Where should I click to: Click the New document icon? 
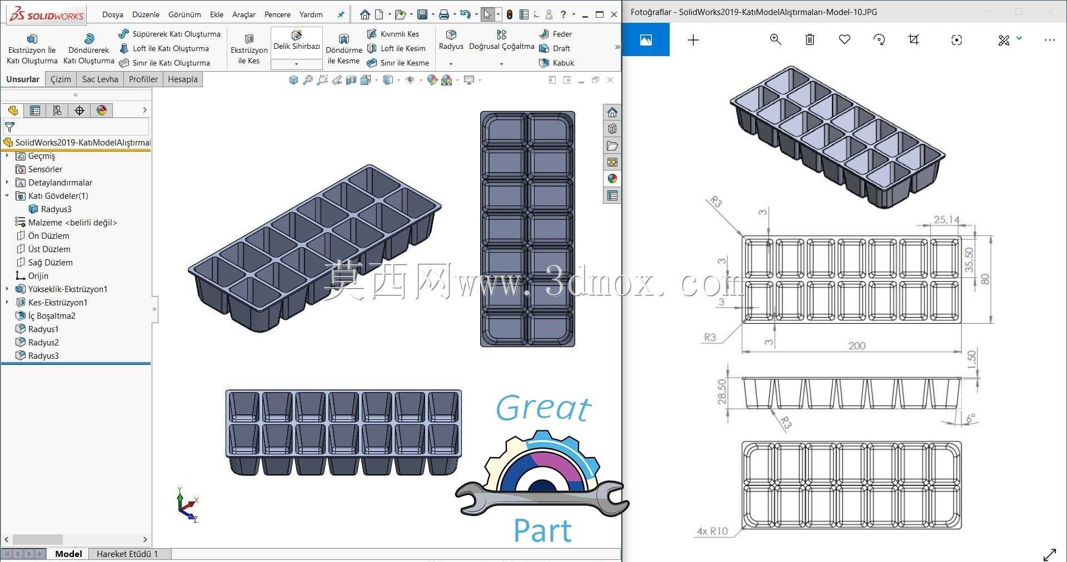click(x=379, y=14)
